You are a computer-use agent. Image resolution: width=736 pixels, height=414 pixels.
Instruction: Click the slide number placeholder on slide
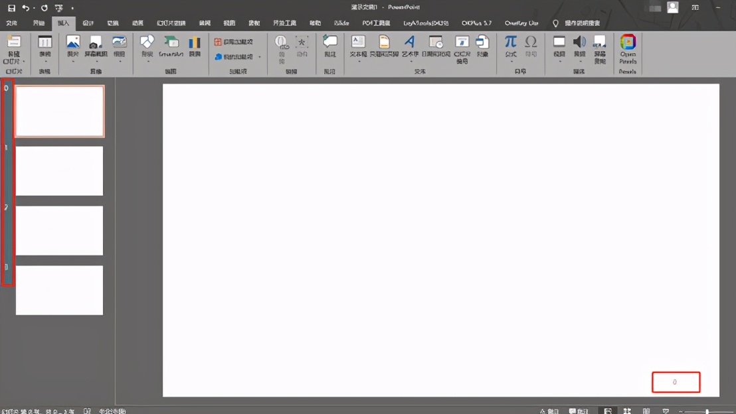click(676, 382)
